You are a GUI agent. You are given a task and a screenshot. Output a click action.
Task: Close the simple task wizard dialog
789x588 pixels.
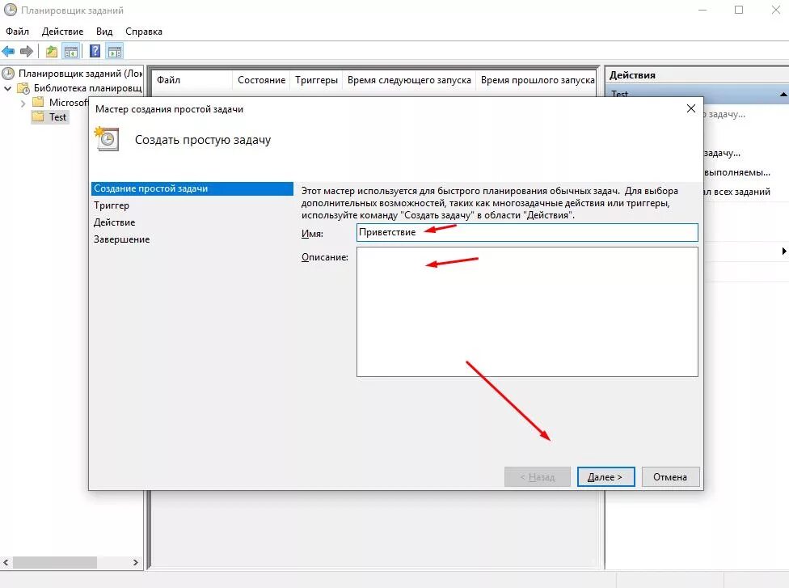click(x=691, y=108)
